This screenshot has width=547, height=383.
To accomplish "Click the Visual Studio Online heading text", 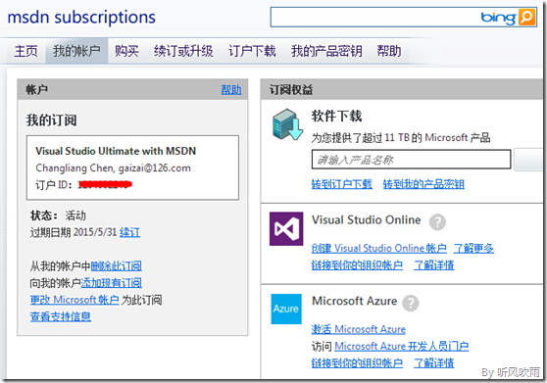I will pos(367,219).
